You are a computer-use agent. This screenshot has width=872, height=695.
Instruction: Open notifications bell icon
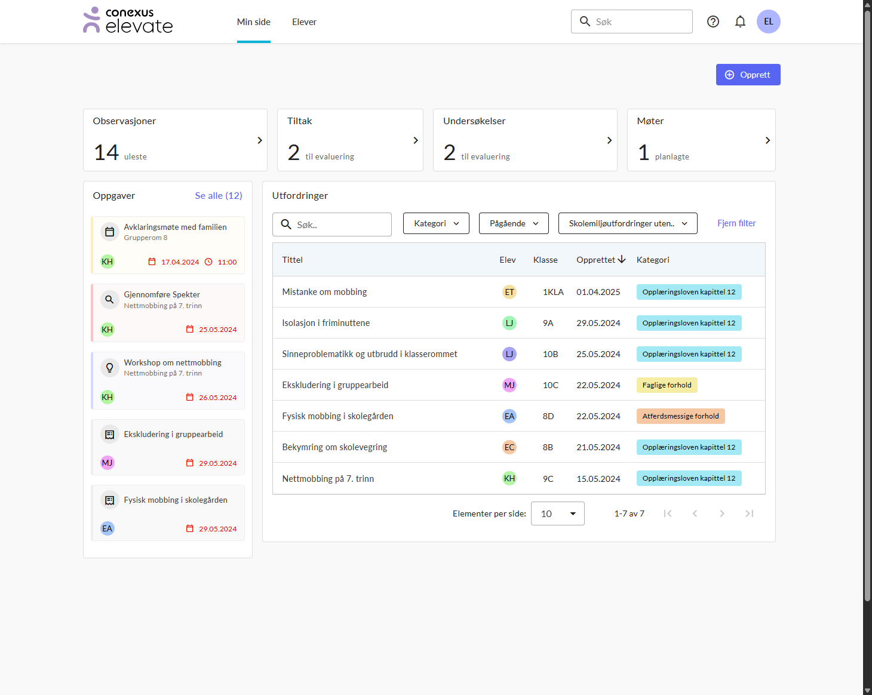click(x=740, y=21)
